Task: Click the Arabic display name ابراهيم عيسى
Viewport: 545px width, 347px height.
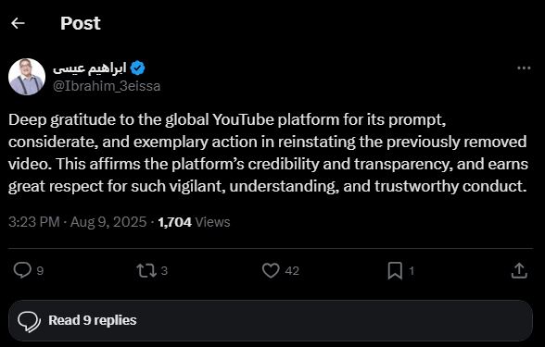Action: coord(89,68)
